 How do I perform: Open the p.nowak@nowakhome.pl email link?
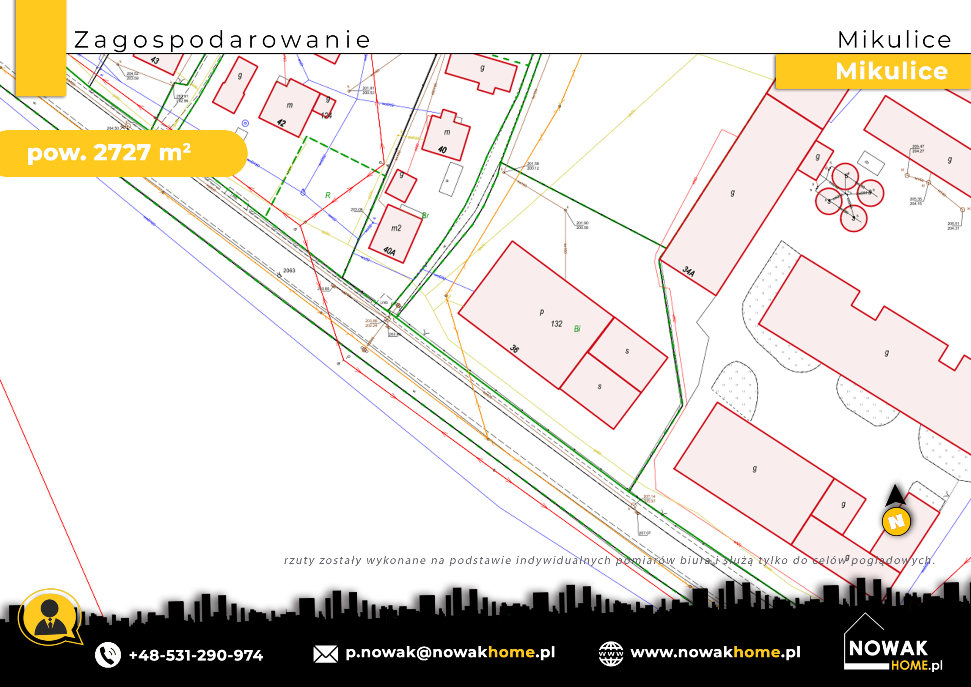(449, 652)
